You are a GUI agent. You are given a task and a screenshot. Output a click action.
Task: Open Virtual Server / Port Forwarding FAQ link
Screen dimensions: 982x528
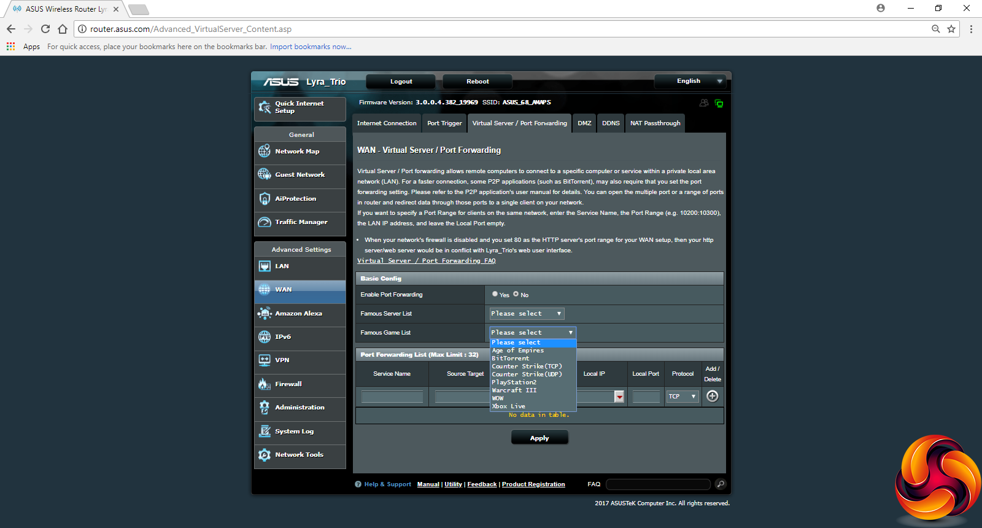coord(427,261)
